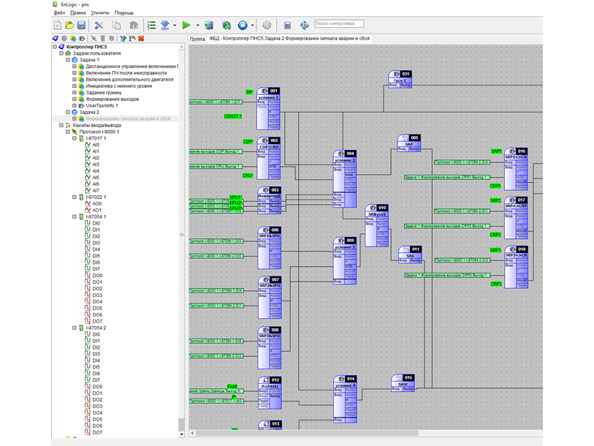Click the monitor with green arrow icon
This screenshot has width=594, height=446.
pyautogui.click(x=209, y=26)
